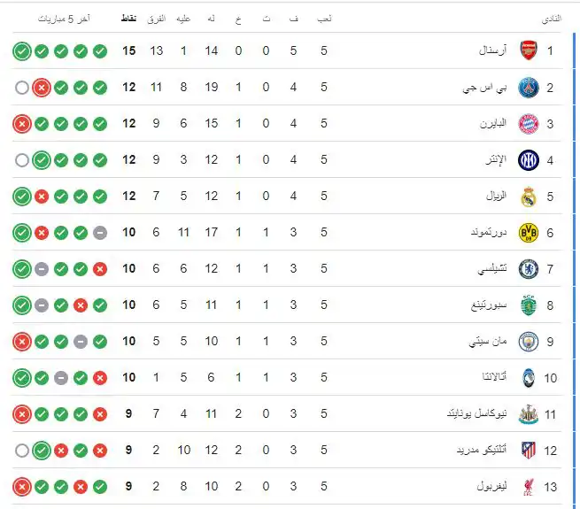Click the empty upcoming-match circle in Inter's row

pyautogui.click(x=22, y=160)
